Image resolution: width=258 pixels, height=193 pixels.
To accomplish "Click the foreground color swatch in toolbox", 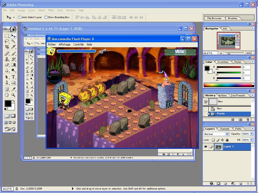I will pyautogui.click(x=8, y=104).
